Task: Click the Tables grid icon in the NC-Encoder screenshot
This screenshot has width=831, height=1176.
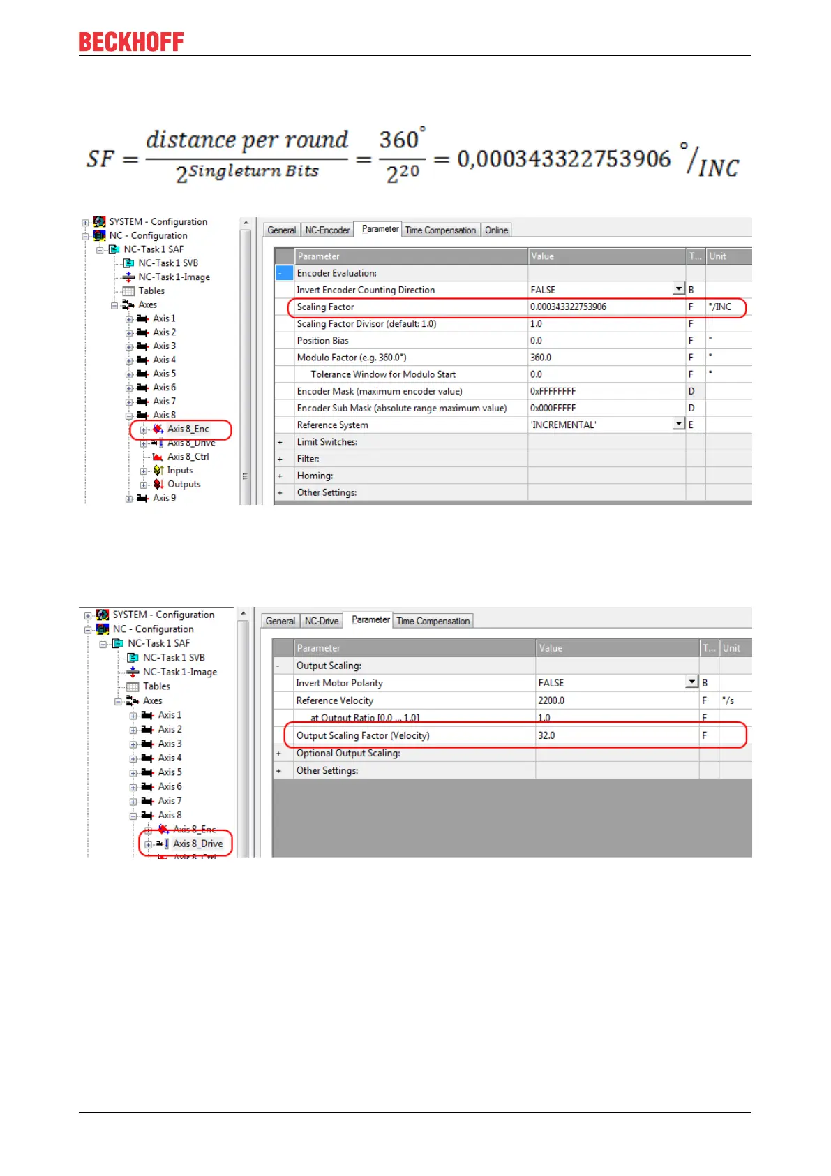Action: tap(128, 291)
